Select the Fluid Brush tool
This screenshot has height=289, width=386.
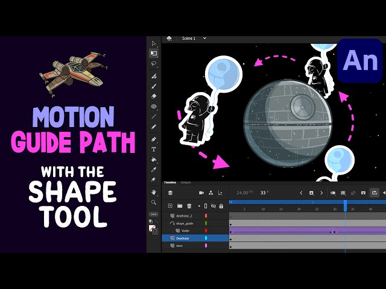[154, 76]
